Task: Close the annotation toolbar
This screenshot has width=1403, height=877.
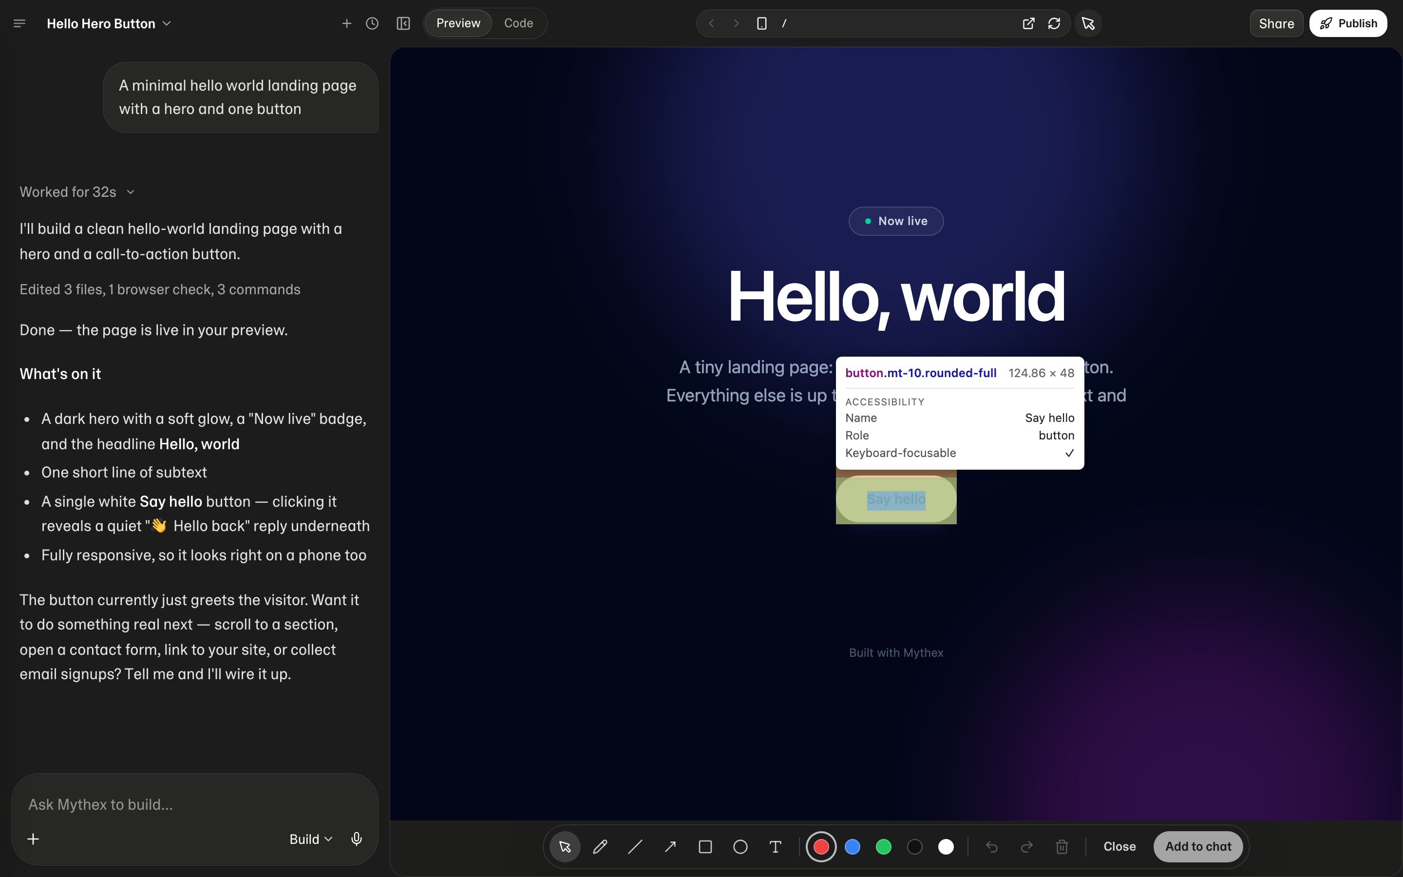Action: [1119, 847]
